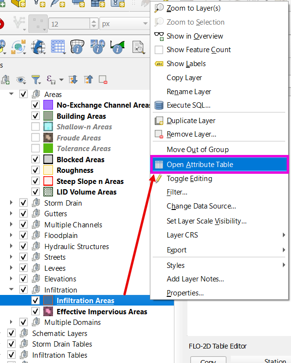Open the px units dropdown
The width and height of the screenshot is (291, 363).
pyautogui.click(x=124, y=24)
